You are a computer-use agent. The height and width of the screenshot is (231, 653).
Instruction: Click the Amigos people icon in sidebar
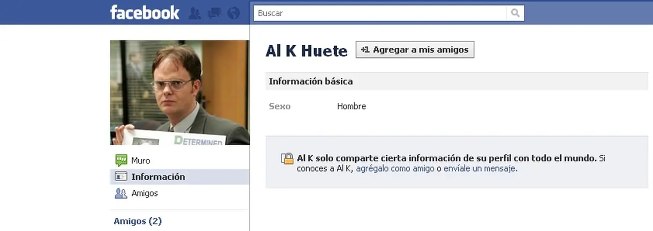point(121,193)
